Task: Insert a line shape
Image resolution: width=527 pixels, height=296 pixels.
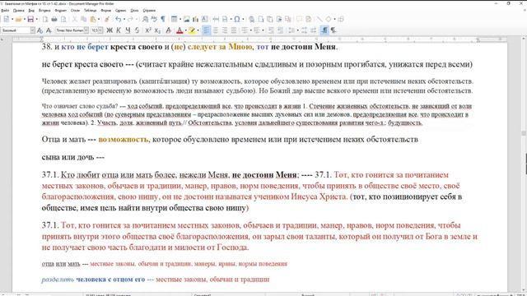Action: (319, 19)
